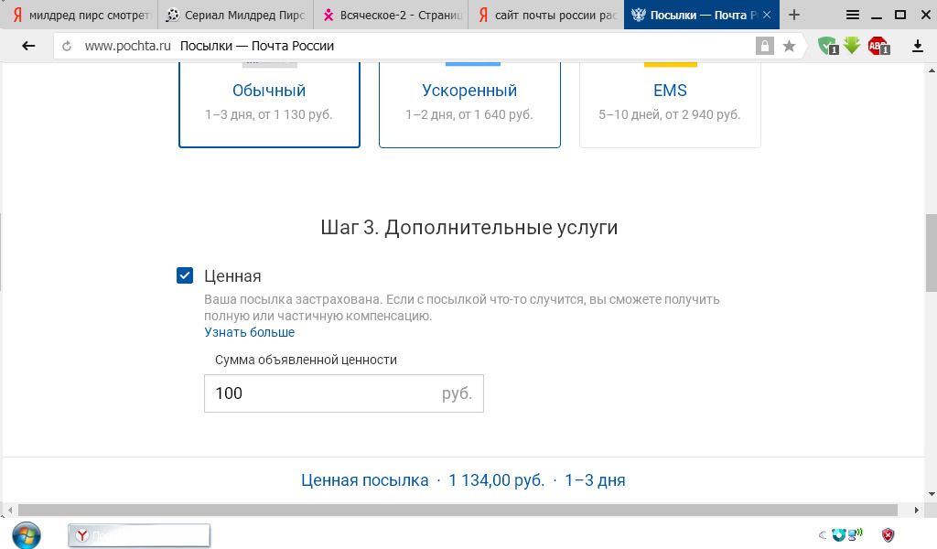Screen dimensions: 937x549
Task: Reload the page with the refresh icon
Action: [67, 46]
